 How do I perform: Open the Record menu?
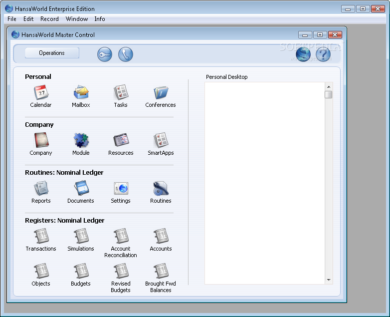click(49, 19)
